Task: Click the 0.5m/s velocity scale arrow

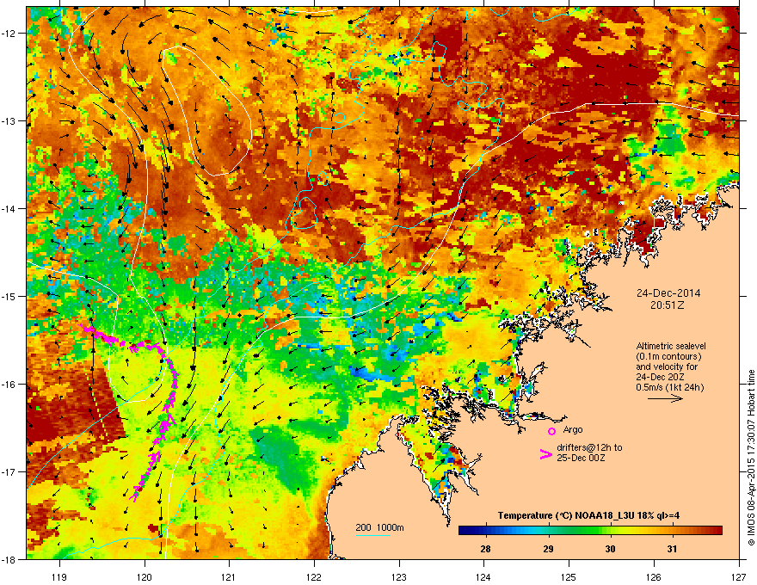Action: pyautogui.click(x=665, y=398)
